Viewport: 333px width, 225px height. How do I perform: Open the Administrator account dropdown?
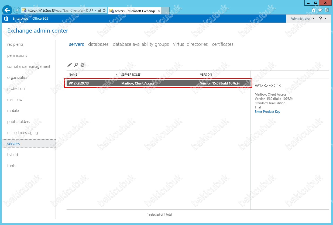302,19
